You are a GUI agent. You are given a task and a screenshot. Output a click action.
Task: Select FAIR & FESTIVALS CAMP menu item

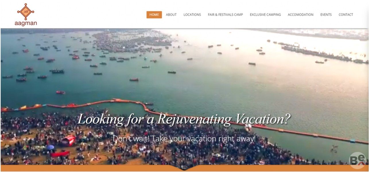click(x=225, y=15)
